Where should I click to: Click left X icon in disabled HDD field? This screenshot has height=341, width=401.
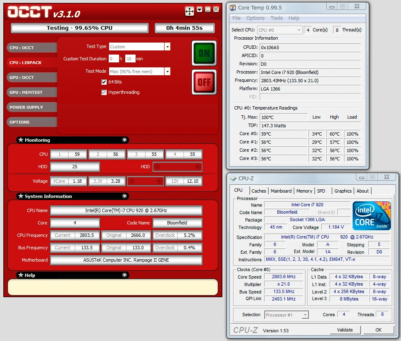[x=157, y=167]
